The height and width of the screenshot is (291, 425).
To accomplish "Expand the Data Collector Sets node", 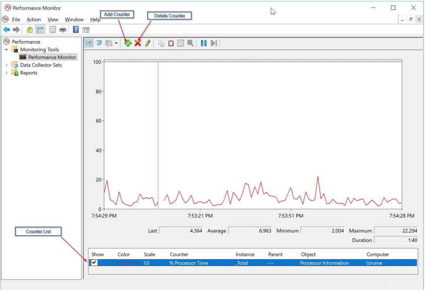I will (x=7, y=65).
